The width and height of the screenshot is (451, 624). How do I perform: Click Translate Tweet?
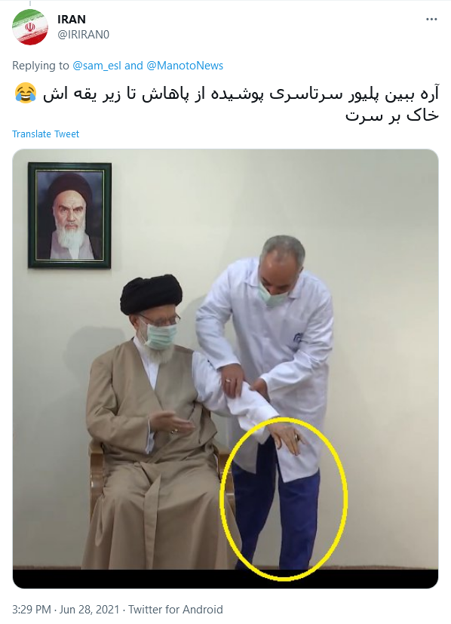(46, 134)
